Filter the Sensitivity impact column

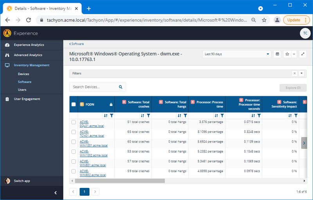296,115
